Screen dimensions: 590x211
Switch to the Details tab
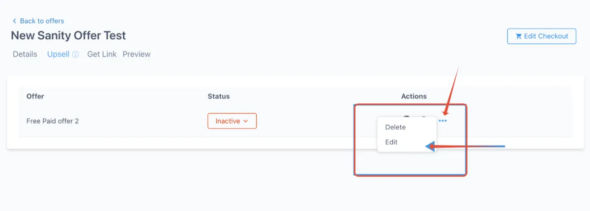25,54
